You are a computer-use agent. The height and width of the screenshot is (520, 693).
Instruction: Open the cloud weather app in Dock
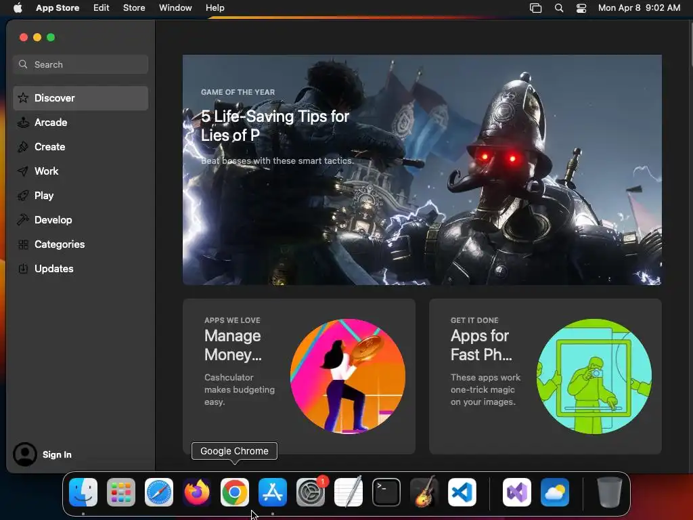[x=555, y=492]
